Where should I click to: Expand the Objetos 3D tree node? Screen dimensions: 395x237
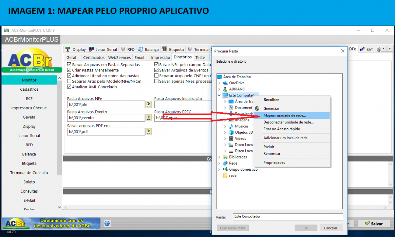point(225,132)
